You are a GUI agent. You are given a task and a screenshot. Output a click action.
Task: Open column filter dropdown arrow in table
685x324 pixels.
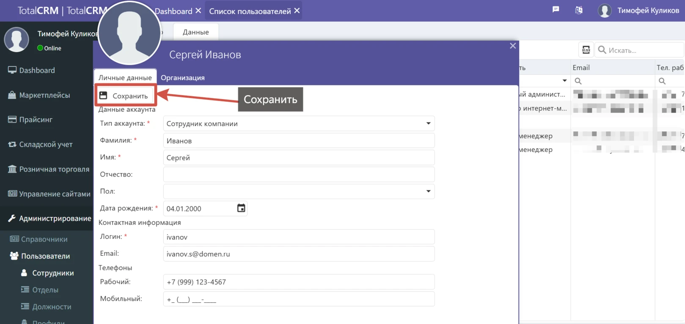564,80
